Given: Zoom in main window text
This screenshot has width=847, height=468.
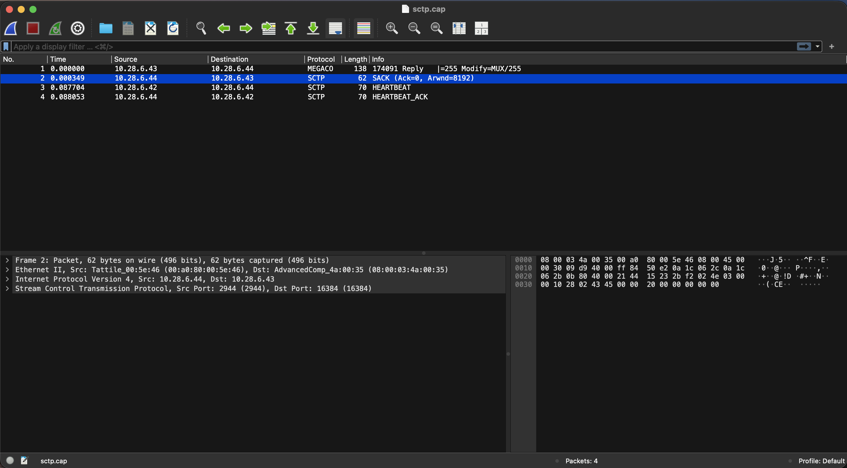Looking at the screenshot, I should point(392,28).
